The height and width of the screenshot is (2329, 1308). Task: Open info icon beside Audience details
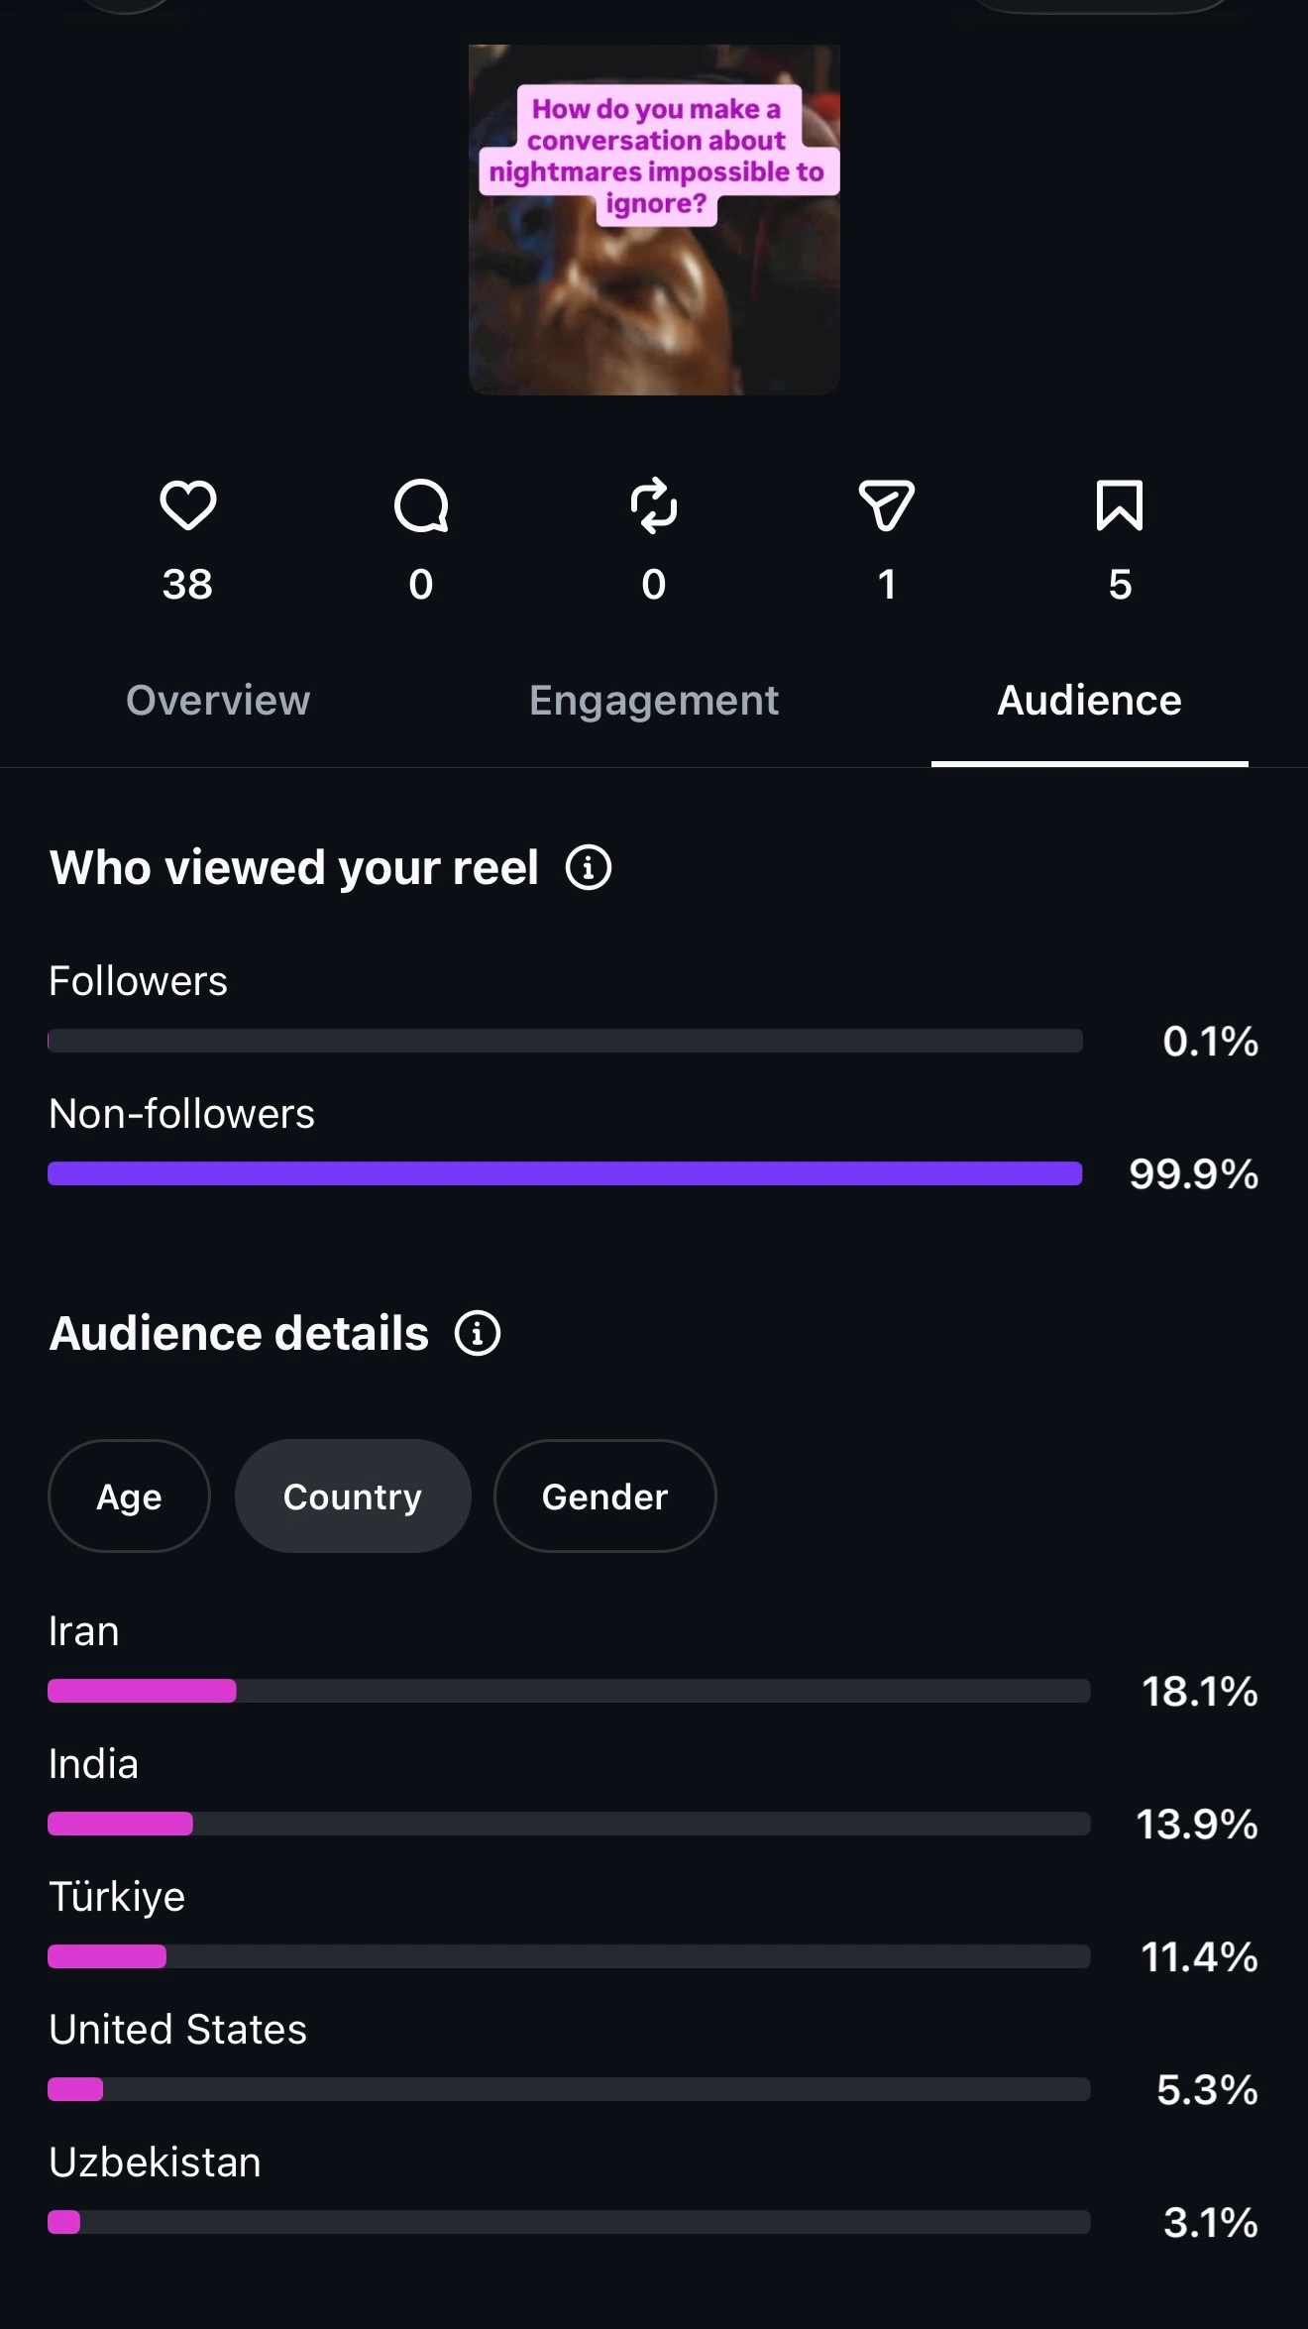click(x=478, y=1334)
